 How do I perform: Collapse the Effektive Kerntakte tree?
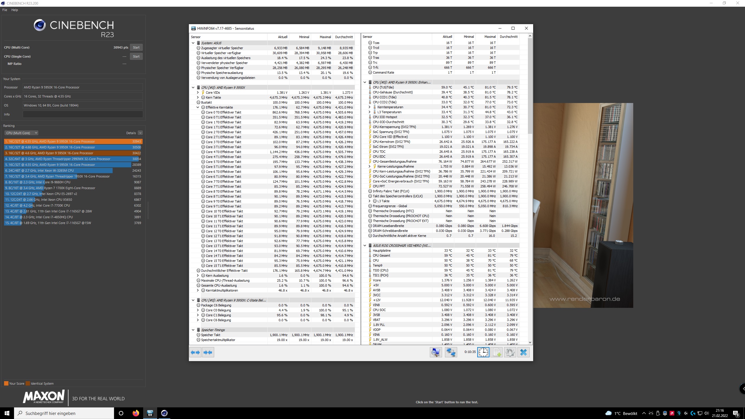tap(198, 107)
